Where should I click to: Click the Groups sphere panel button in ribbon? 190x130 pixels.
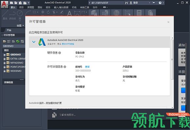(x=116, y=13)
